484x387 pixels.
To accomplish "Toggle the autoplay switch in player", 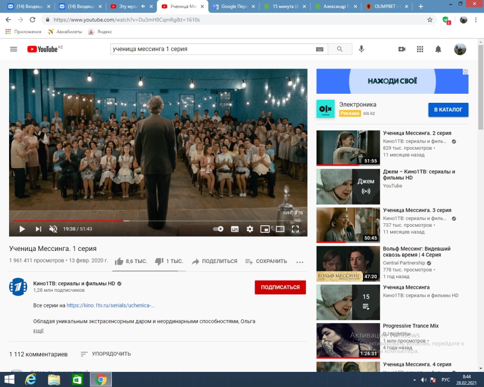I will [218, 229].
